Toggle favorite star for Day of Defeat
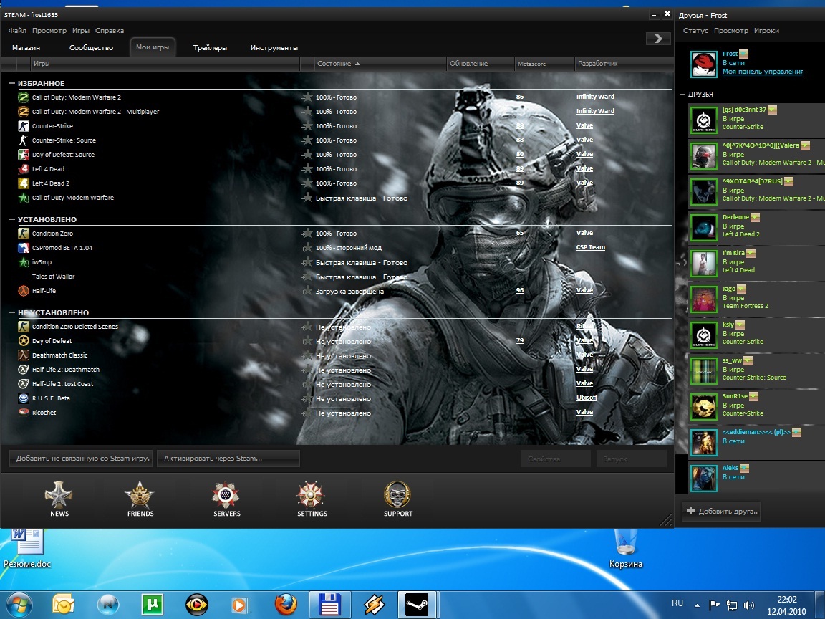The image size is (825, 619). (307, 341)
